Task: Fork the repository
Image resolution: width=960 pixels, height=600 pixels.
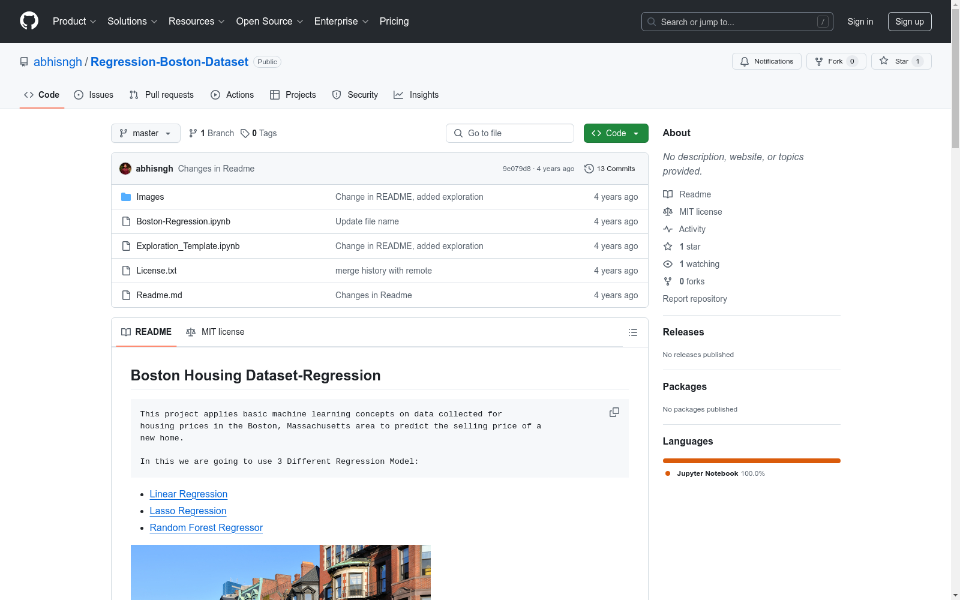Action: [x=836, y=61]
